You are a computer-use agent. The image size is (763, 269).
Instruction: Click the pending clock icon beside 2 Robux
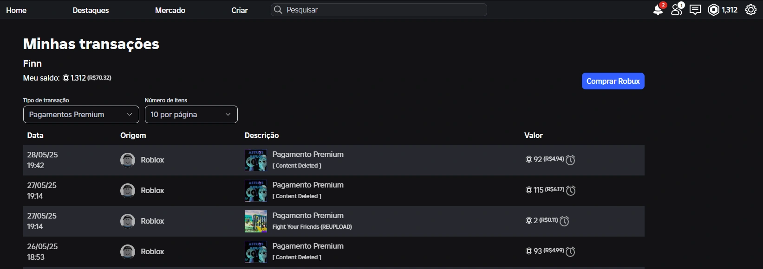tap(565, 221)
